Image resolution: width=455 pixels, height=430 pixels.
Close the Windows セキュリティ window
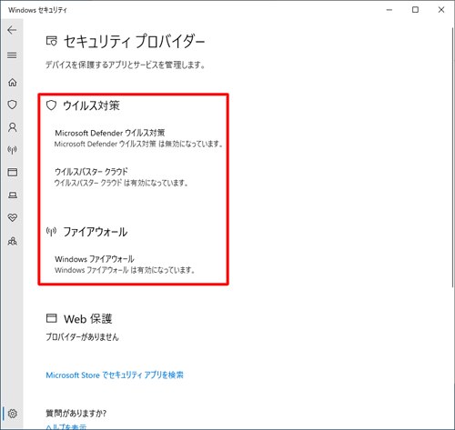tap(441, 10)
